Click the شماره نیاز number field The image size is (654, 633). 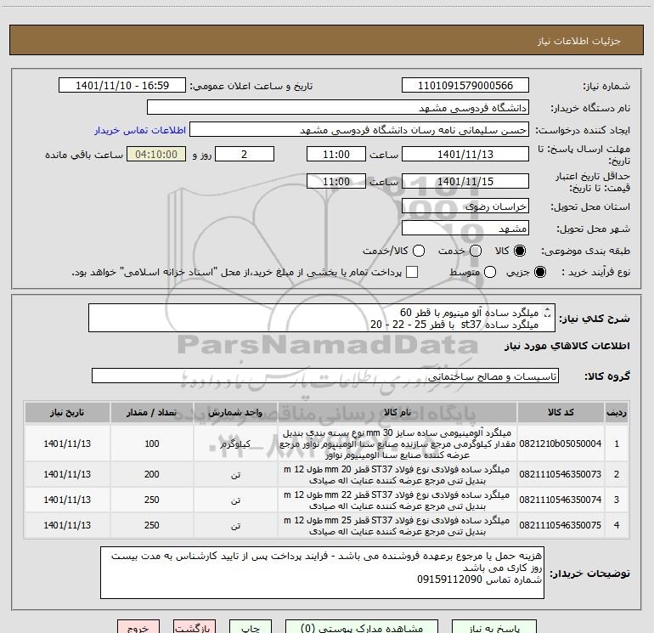[465, 85]
